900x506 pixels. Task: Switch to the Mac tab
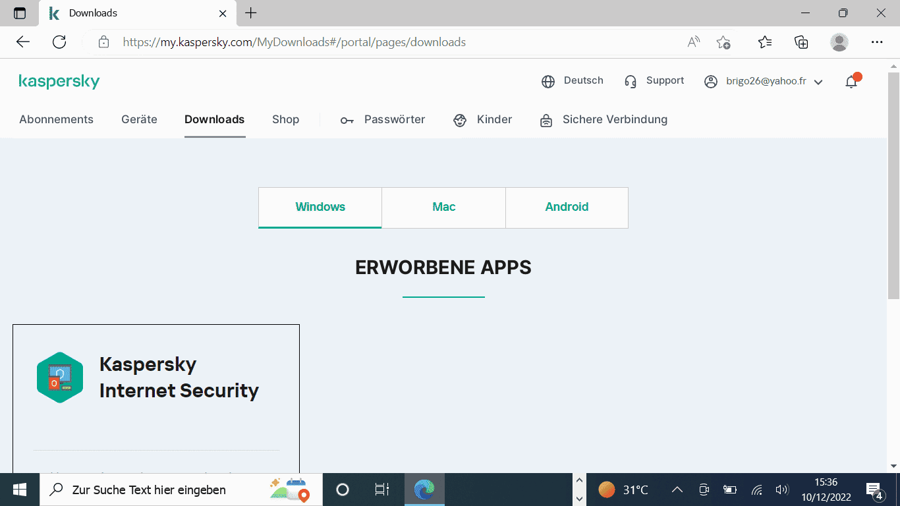(x=443, y=208)
